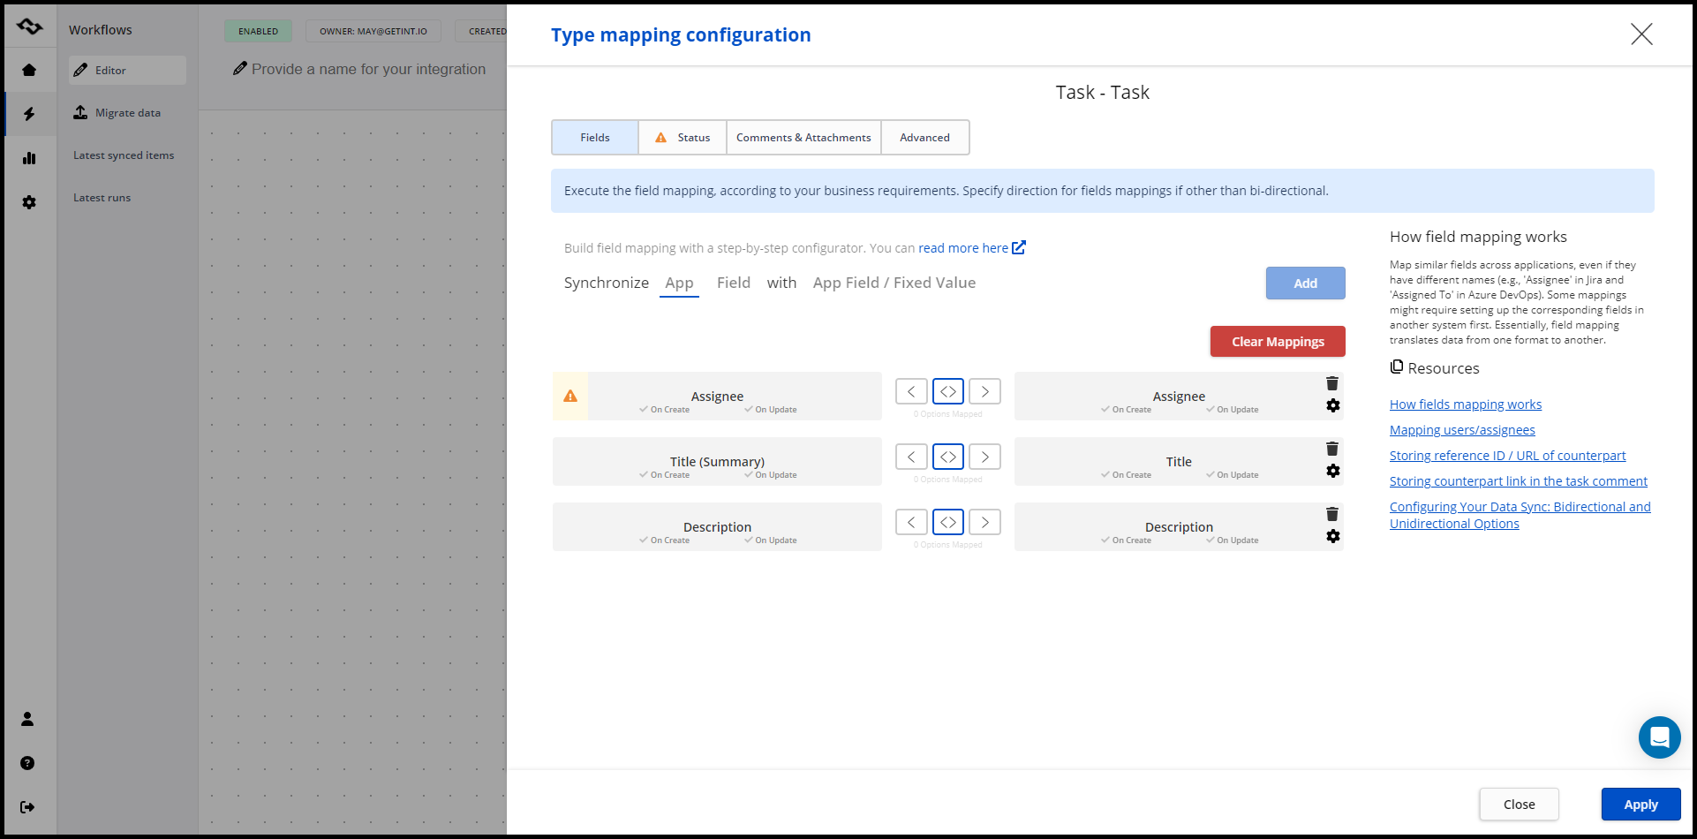Open the Field selector dropdown
This screenshot has width=1697, height=839.
[x=733, y=283]
